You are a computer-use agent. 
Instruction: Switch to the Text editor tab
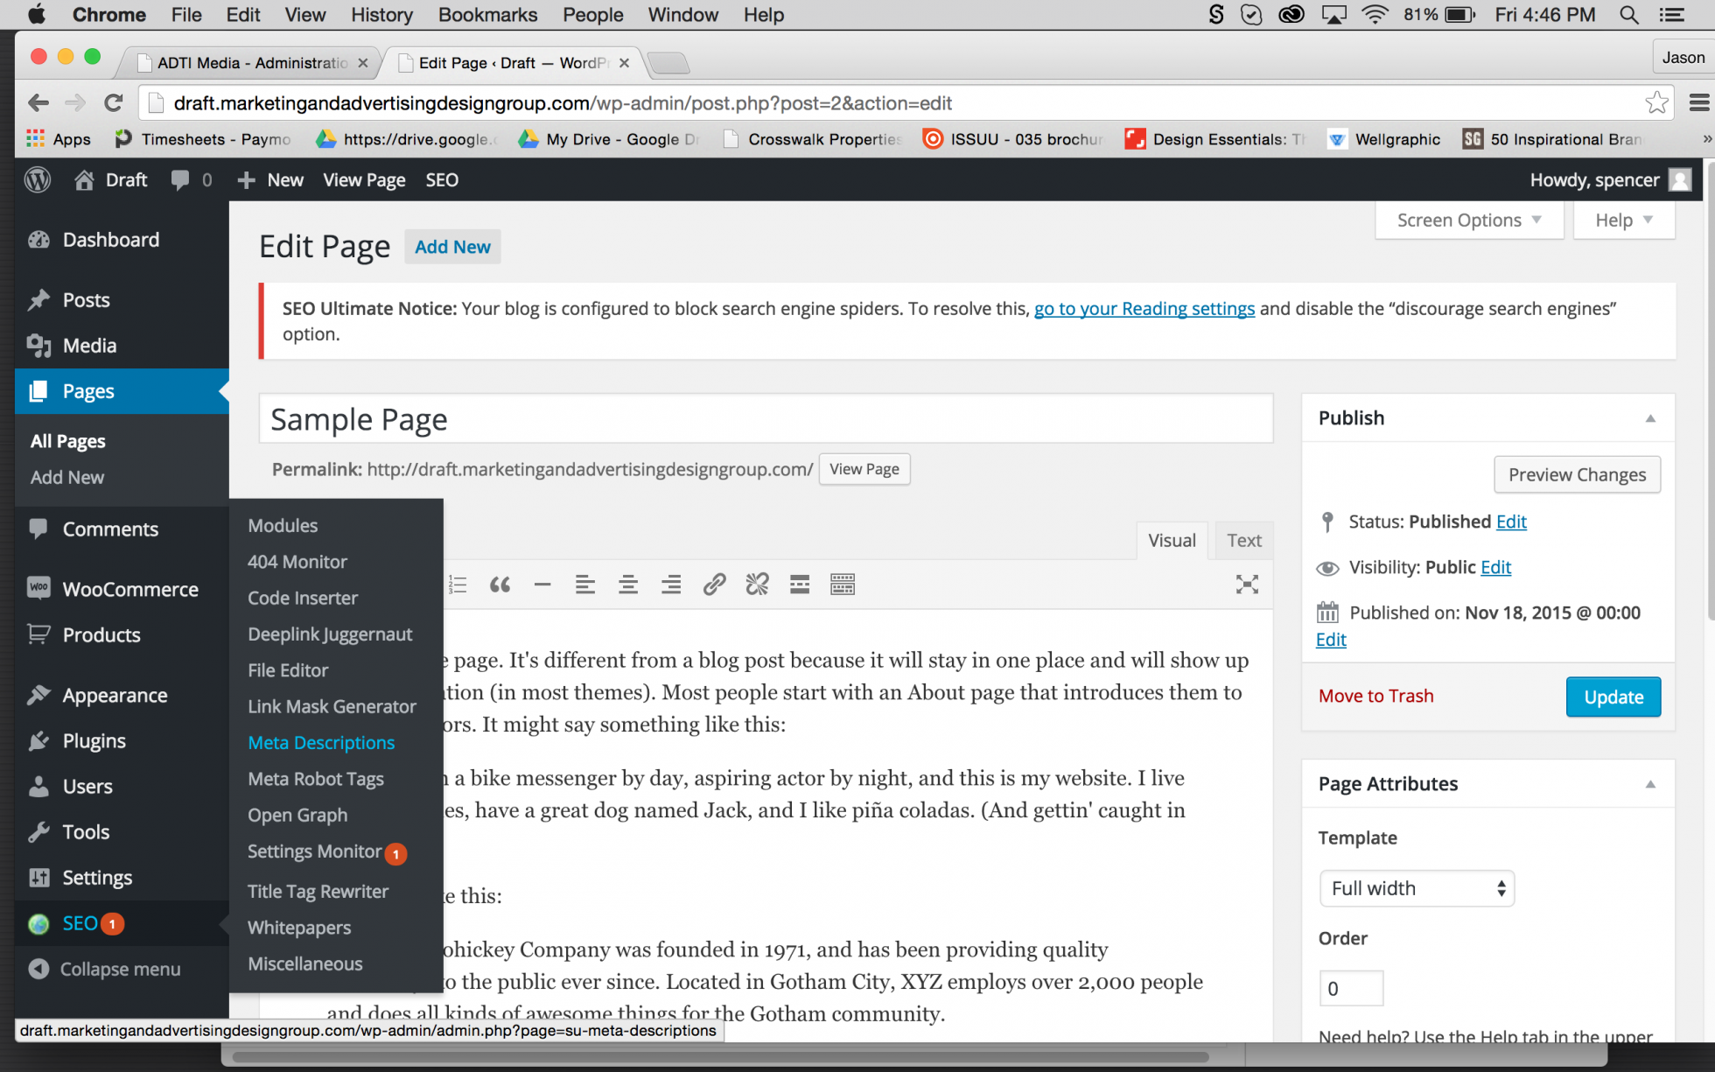[x=1243, y=540]
